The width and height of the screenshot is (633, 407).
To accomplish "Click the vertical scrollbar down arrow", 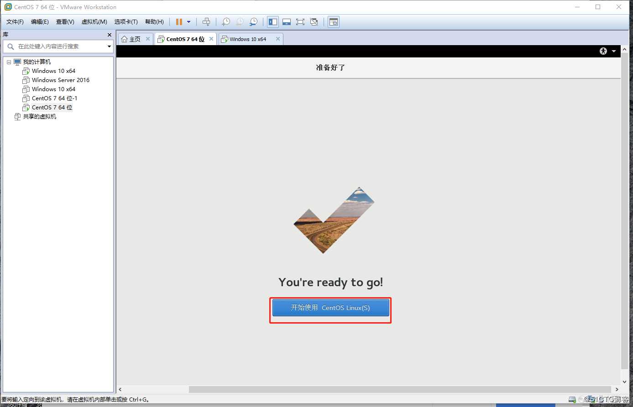I will pos(625,382).
